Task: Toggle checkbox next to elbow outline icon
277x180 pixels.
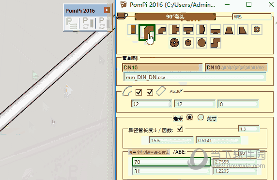Action: 138,92
